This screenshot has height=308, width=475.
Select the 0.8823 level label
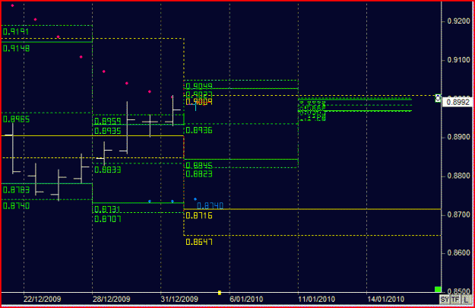199,174
